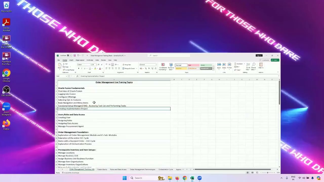Toggle Align Left
The height and width of the screenshot is (182, 324).
106,69
